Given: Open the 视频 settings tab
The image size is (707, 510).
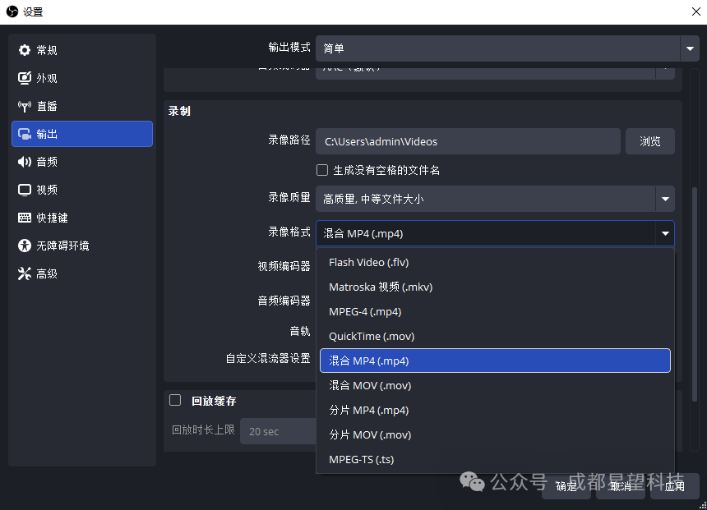Looking at the screenshot, I should click(x=82, y=190).
